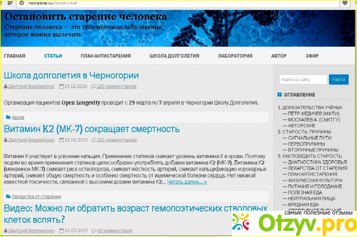Click calendar icon next to 22.06.2015
Viewport: 357px width, 237px height.
[x=62, y=140]
